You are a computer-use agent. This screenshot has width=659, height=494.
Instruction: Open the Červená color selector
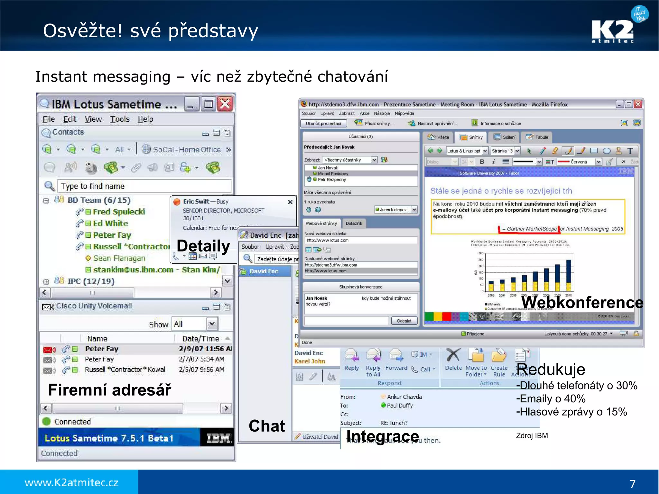tap(599, 162)
